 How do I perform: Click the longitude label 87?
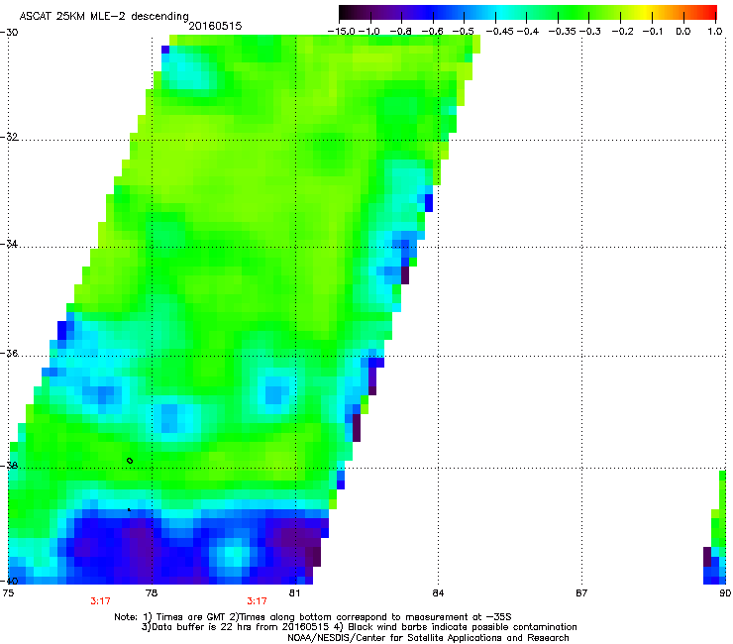pyautogui.click(x=581, y=593)
